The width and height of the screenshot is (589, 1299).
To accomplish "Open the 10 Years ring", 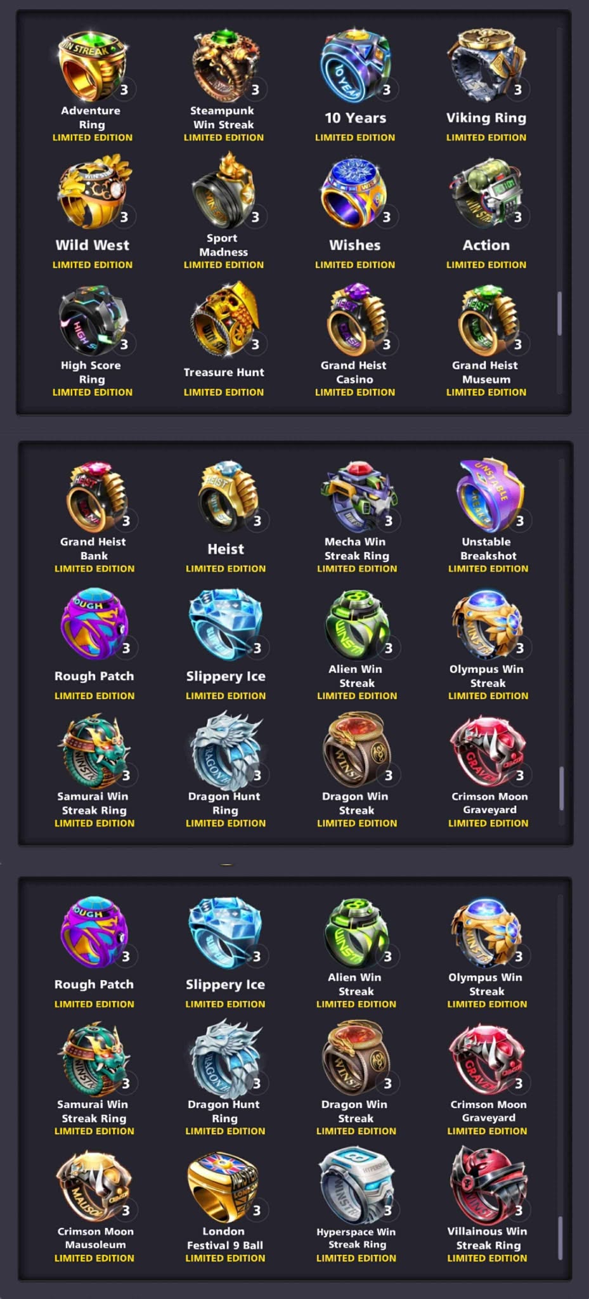I will 355,66.
